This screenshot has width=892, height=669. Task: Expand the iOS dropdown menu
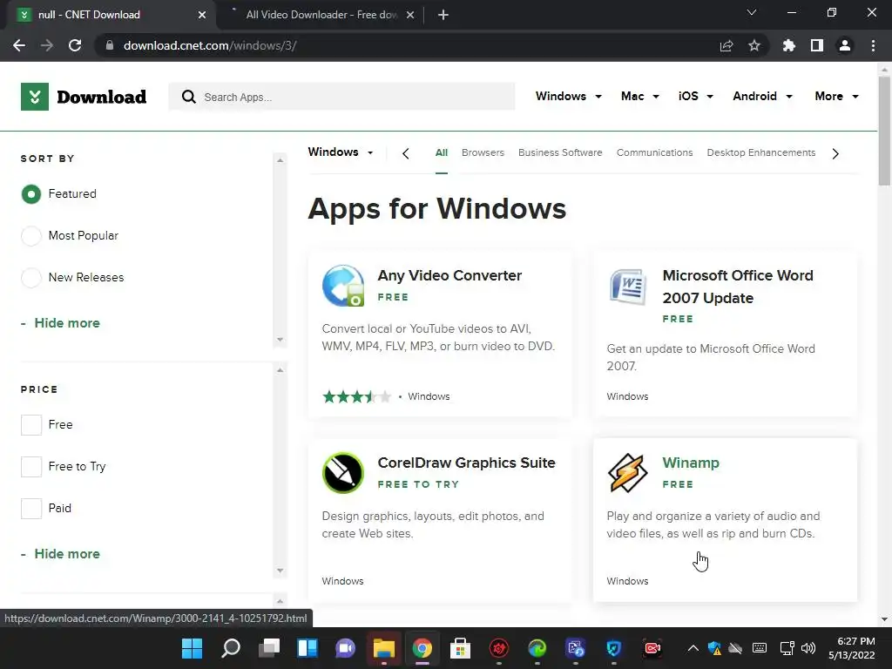click(695, 96)
